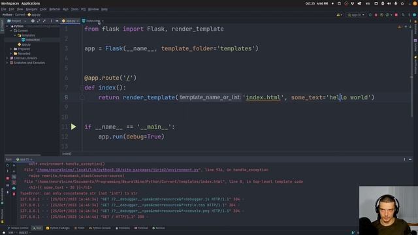
Task: Open the Python Console tool window
Action: [100, 228]
